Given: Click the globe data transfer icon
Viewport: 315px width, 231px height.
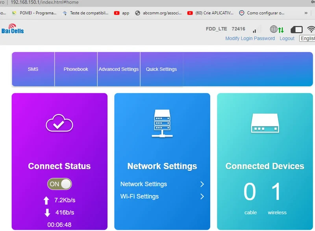Looking at the screenshot, I should coord(277,30).
